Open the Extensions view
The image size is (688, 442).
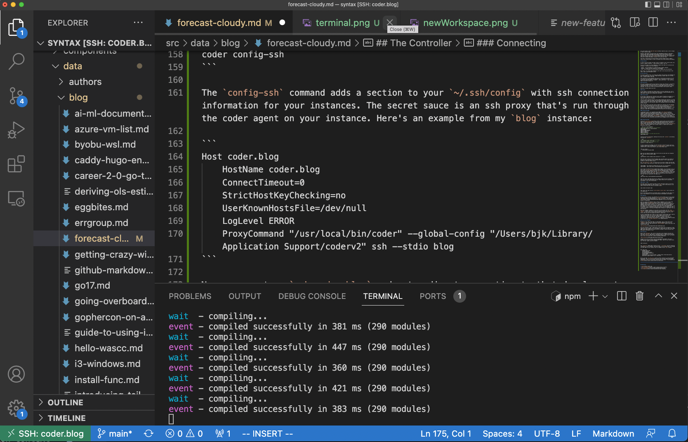coord(16,164)
